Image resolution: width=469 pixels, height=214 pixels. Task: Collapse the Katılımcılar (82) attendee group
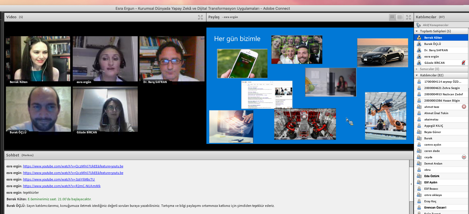pos(417,75)
